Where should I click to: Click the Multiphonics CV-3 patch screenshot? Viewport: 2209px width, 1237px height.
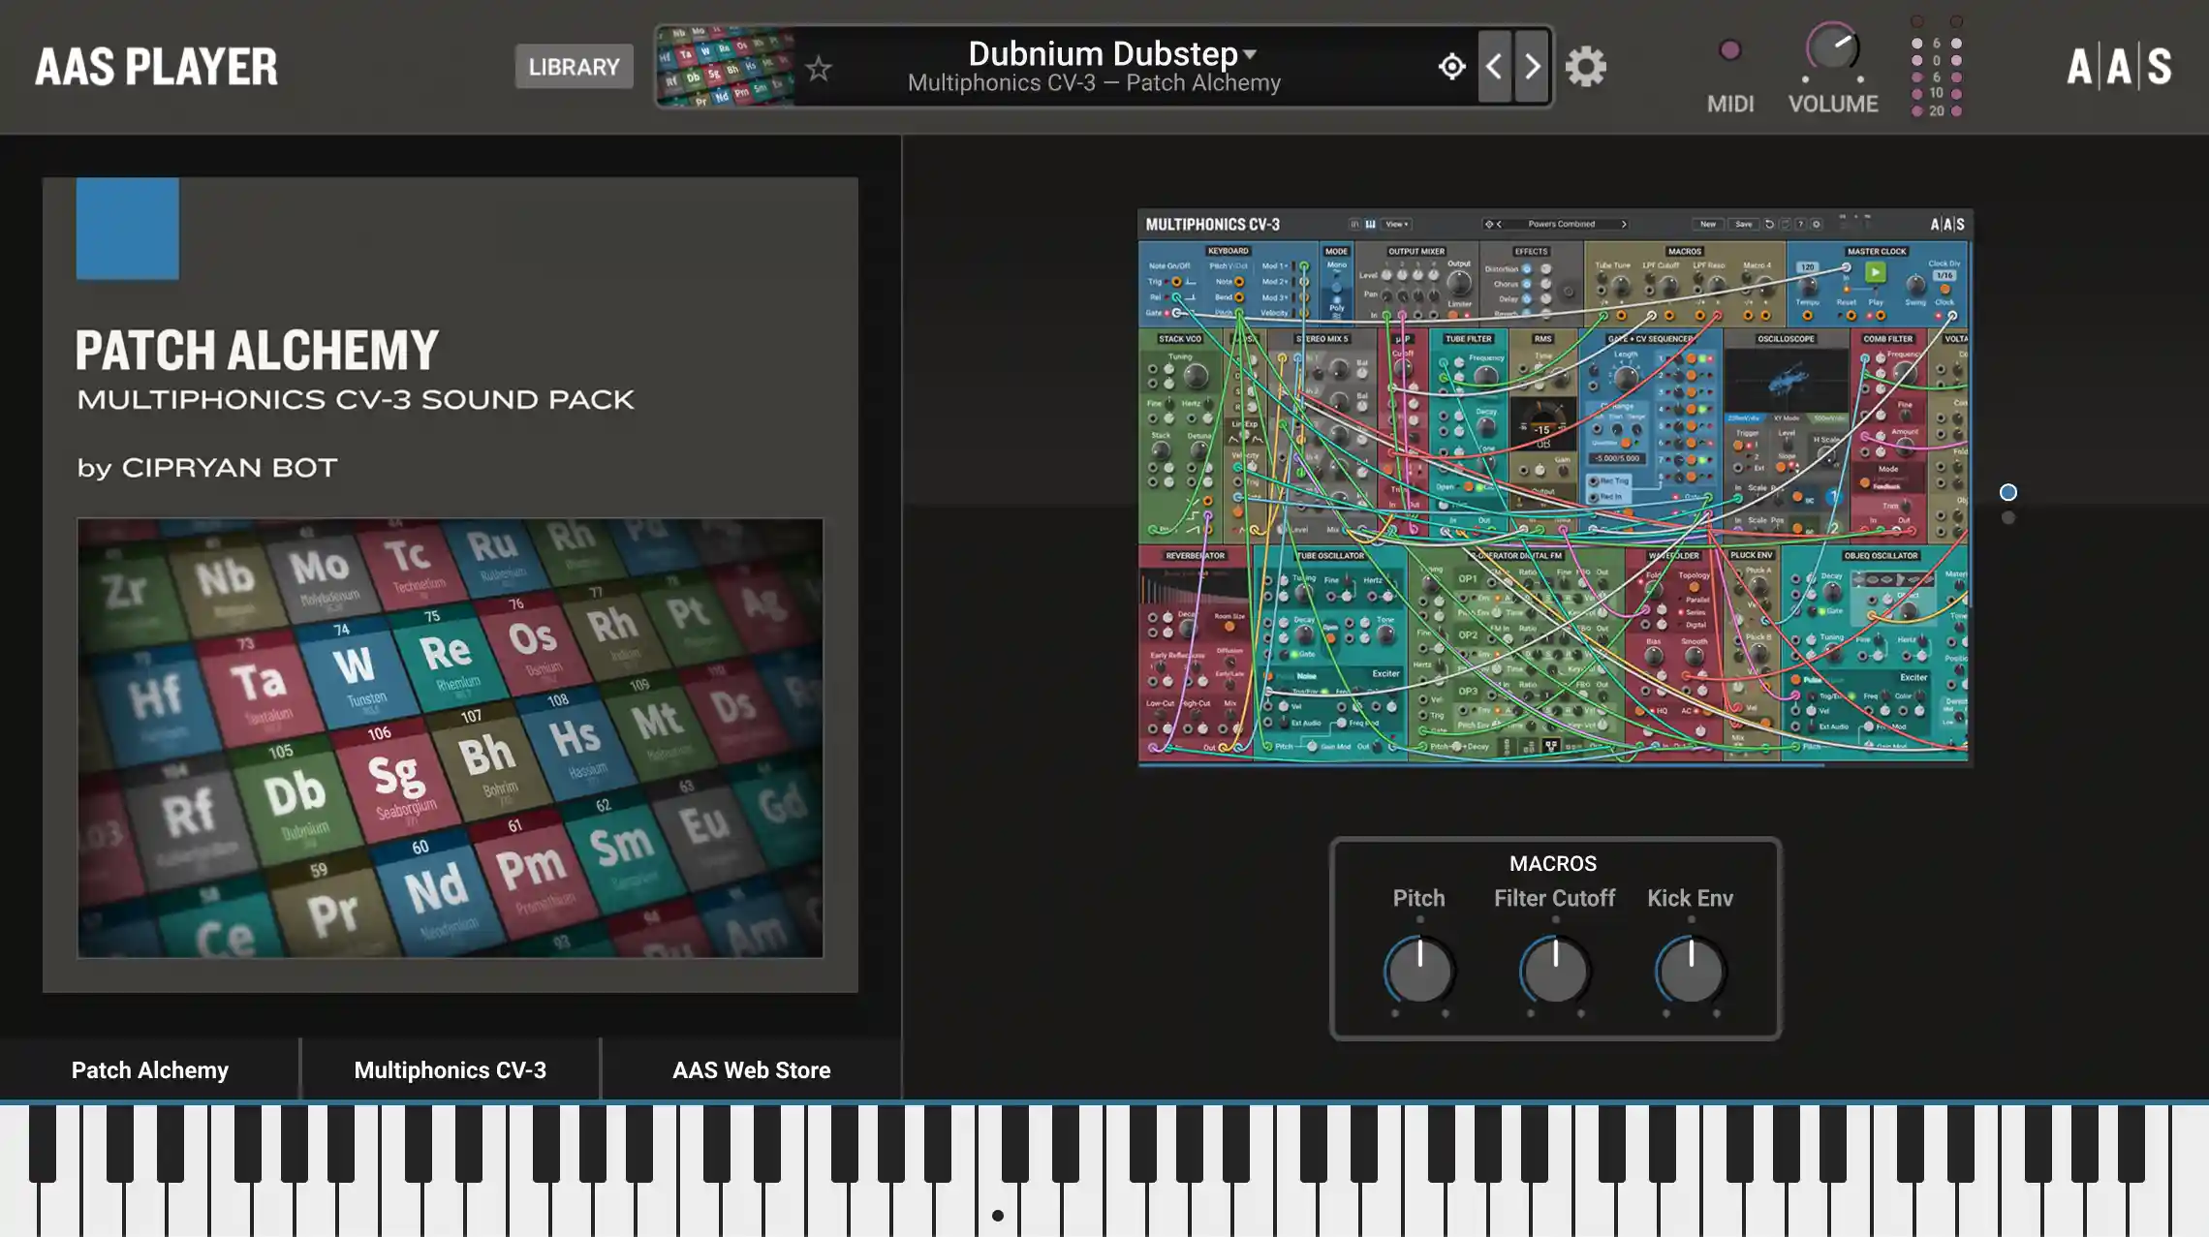pos(1555,487)
